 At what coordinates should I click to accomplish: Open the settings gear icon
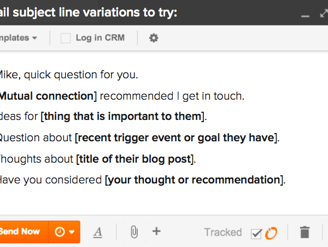(x=154, y=38)
